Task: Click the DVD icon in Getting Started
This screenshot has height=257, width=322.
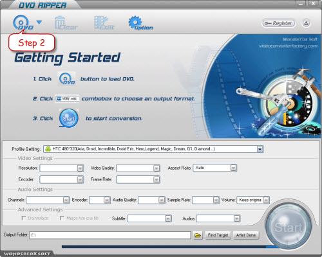Action: tap(67, 78)
